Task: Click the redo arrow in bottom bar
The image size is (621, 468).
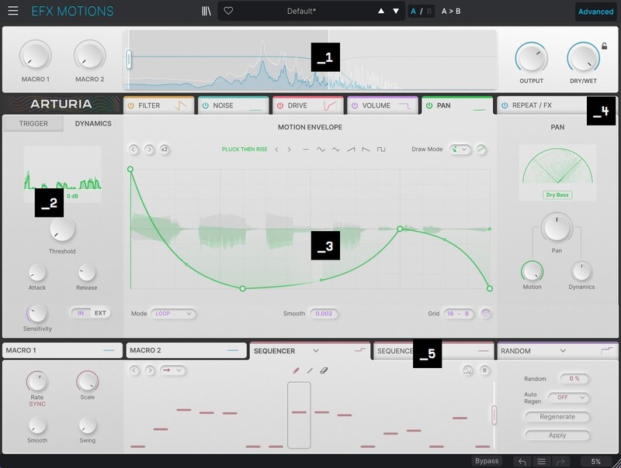Action: 560,462
